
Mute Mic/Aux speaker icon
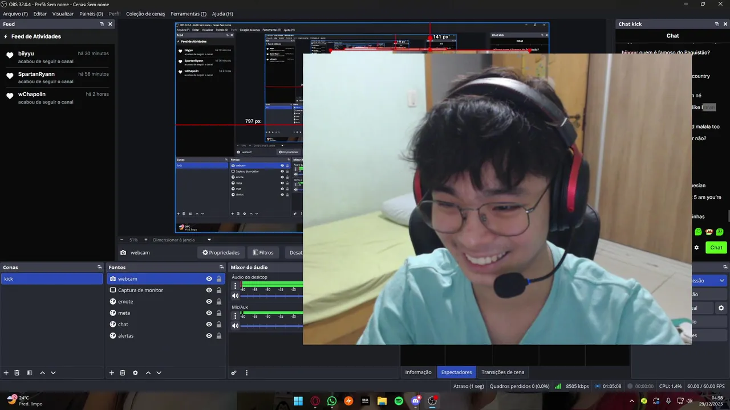point(235,326)
